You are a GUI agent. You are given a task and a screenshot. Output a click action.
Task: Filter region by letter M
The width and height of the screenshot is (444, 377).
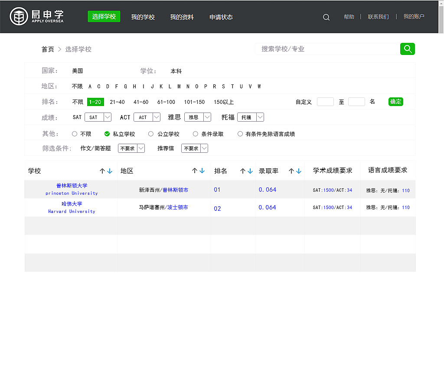click(x=179, y=87)
